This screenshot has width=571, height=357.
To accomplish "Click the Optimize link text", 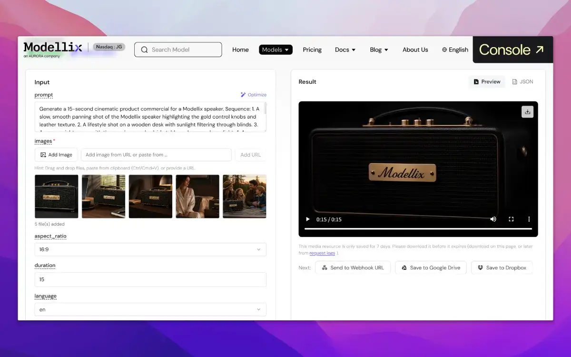I will 257,95.
